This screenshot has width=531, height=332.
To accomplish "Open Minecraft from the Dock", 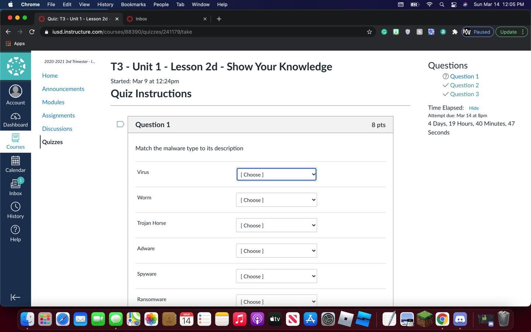I will [424, 319].
